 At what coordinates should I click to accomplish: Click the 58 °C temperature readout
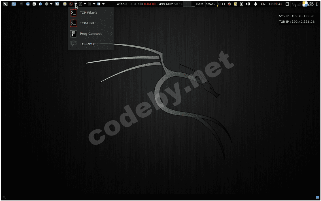[178, 4]
